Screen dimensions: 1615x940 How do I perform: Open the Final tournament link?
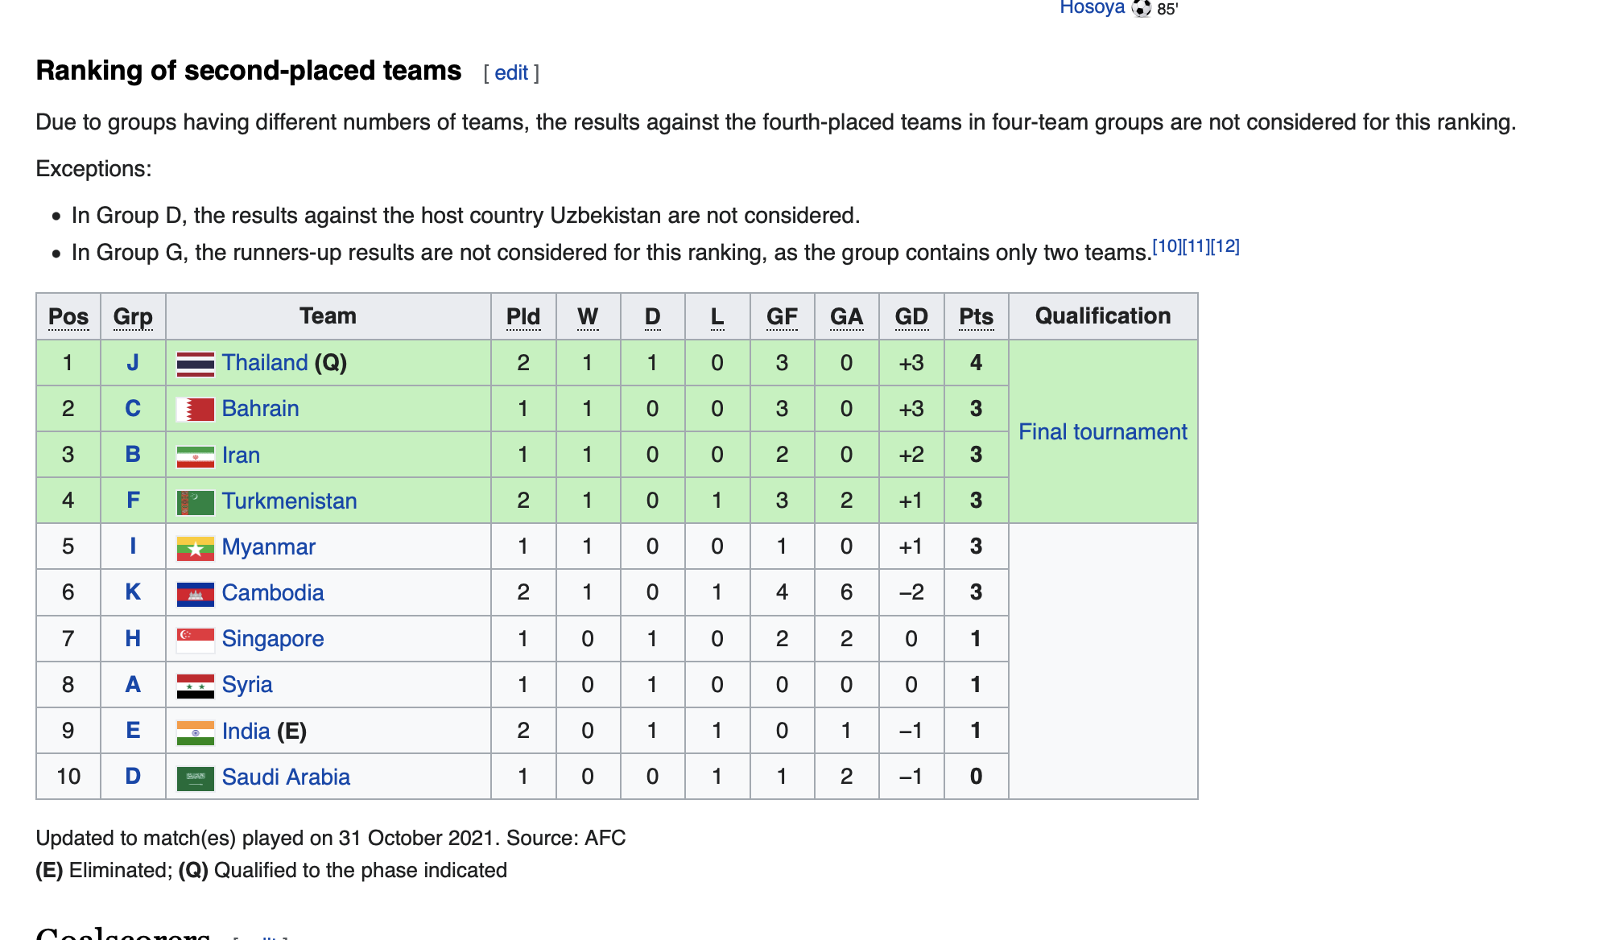click(1102, 432)
